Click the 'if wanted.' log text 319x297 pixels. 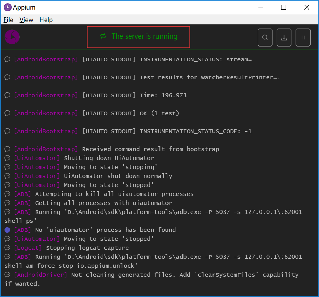coord(22,284)
